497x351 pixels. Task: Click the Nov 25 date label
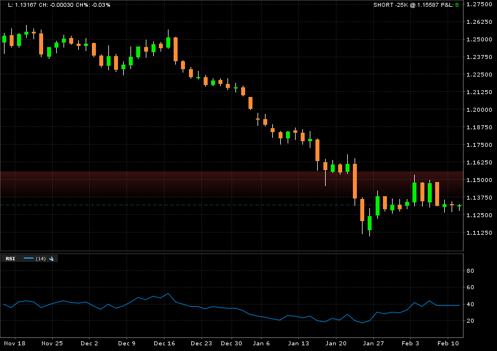click(52, 344)
